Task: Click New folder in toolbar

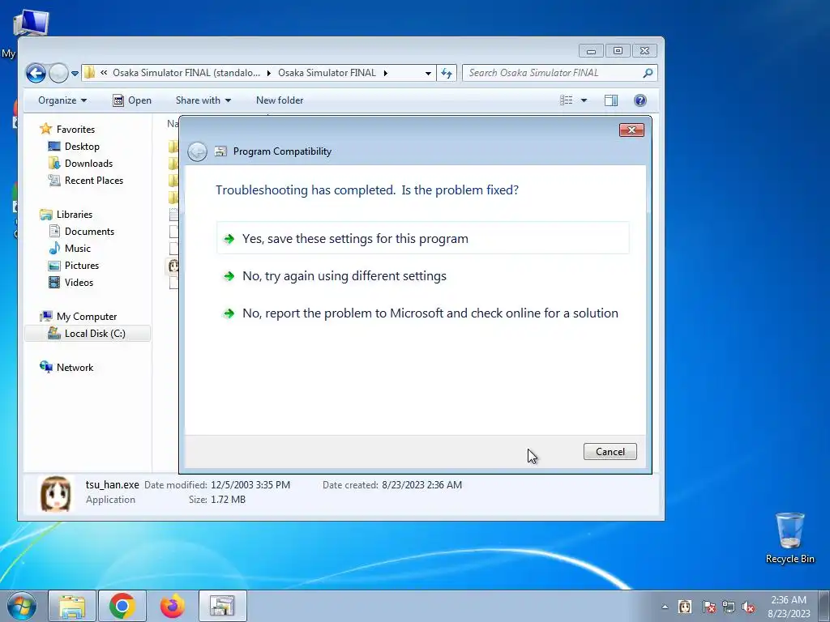Action: coord(280,100)
